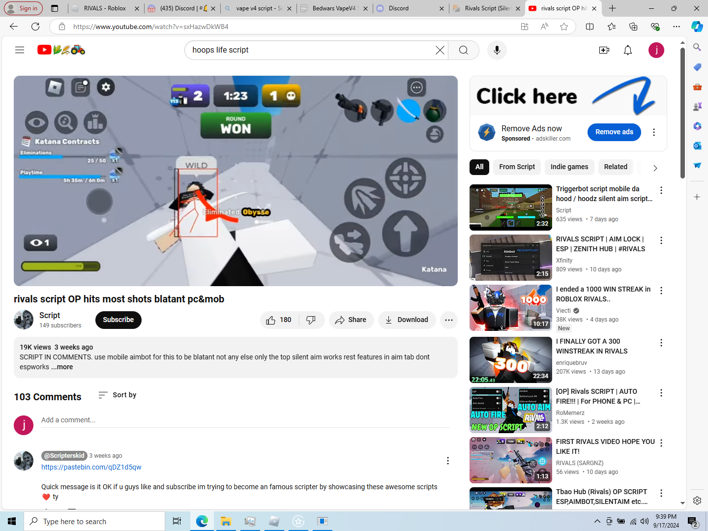Open more actions under the video

(x=449, y=320)
